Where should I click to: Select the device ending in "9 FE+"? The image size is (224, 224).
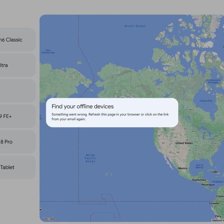[x=17, y=116]
